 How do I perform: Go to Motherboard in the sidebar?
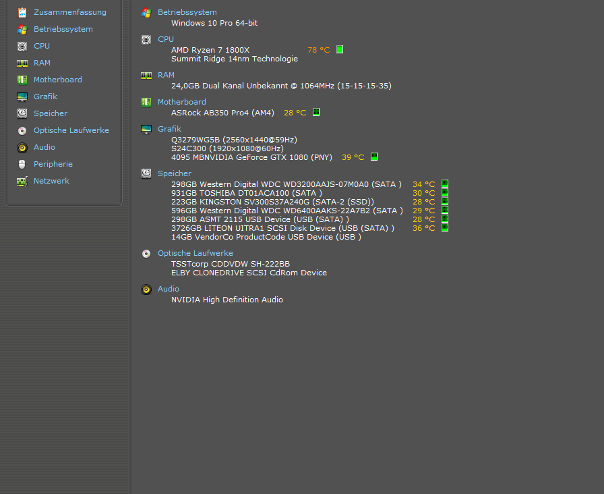(x=58, y=80)
